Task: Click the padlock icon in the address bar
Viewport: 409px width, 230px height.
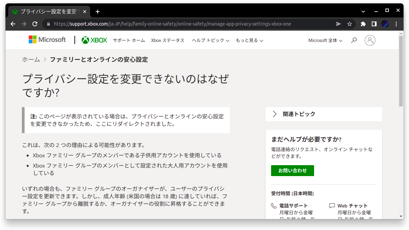Action: 48,24
